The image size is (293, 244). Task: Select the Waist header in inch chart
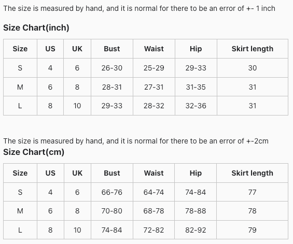154,49
